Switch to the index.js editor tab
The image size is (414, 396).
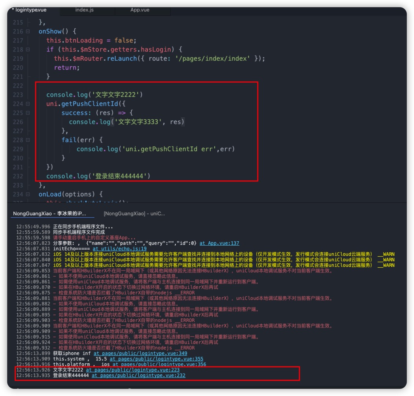click(x=84, y=10)
